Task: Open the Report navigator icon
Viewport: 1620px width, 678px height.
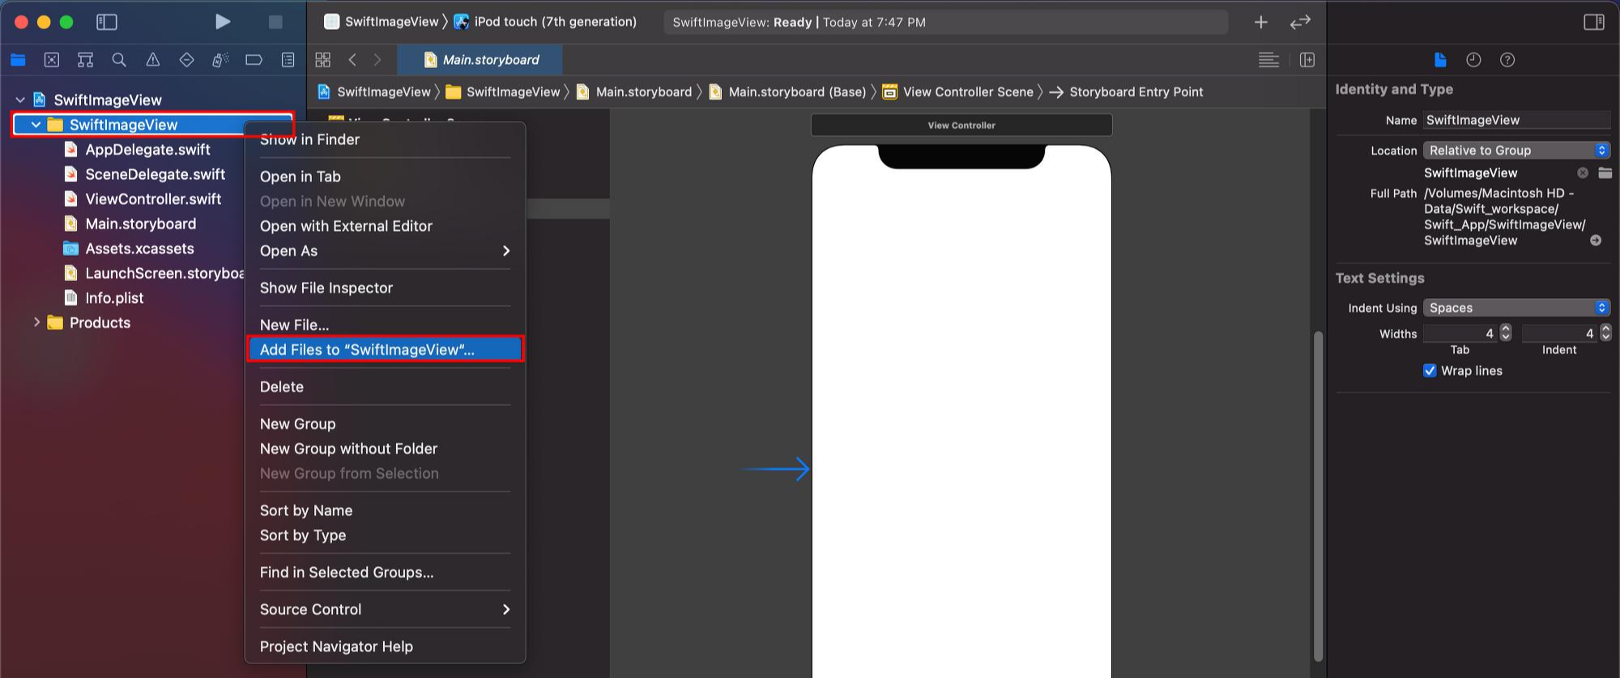Action: point(288,60)
